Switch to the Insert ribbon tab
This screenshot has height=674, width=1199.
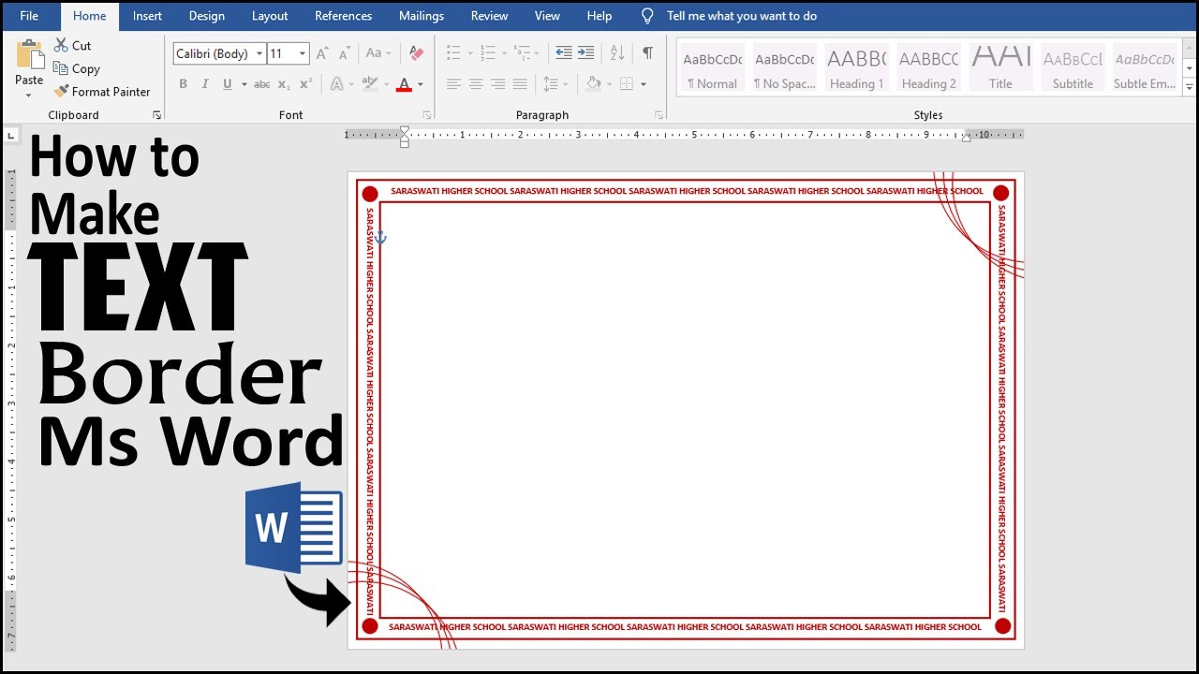point(147,16)
